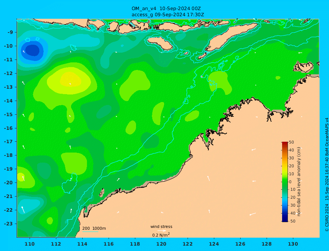Click the non-tidal sea level anomaly (cm) label
Screen dimensions: 329x251
299,182
